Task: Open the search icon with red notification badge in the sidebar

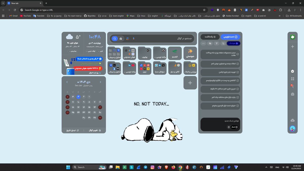Action: 293,86
